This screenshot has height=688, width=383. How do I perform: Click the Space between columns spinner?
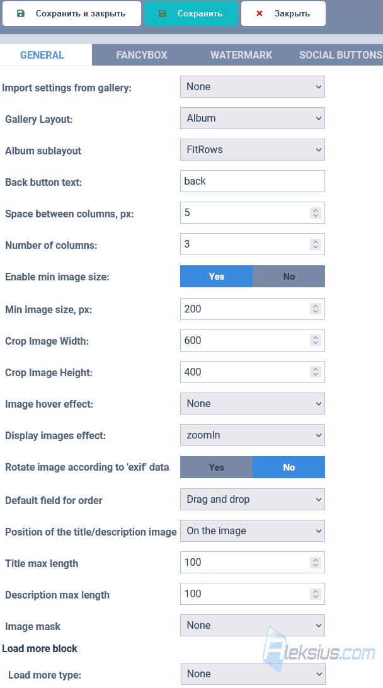[316, 213]
